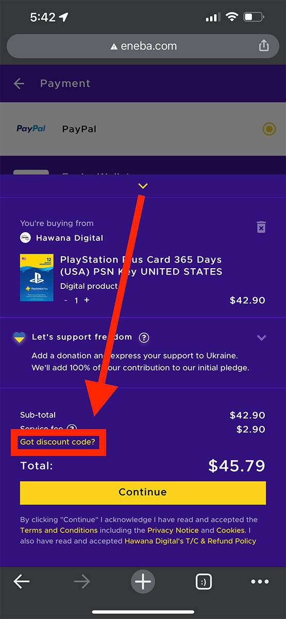This screenshot has height=619, width=286.
Task: Remove item with the trash icon
Action: [x=261, y=227]
